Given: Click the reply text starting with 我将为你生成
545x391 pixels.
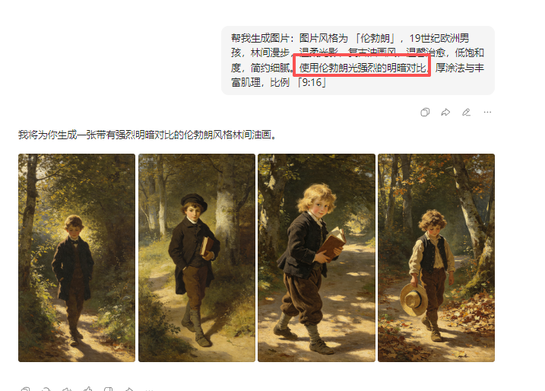Looking at the screenshot, I should [x=148, y=135].
